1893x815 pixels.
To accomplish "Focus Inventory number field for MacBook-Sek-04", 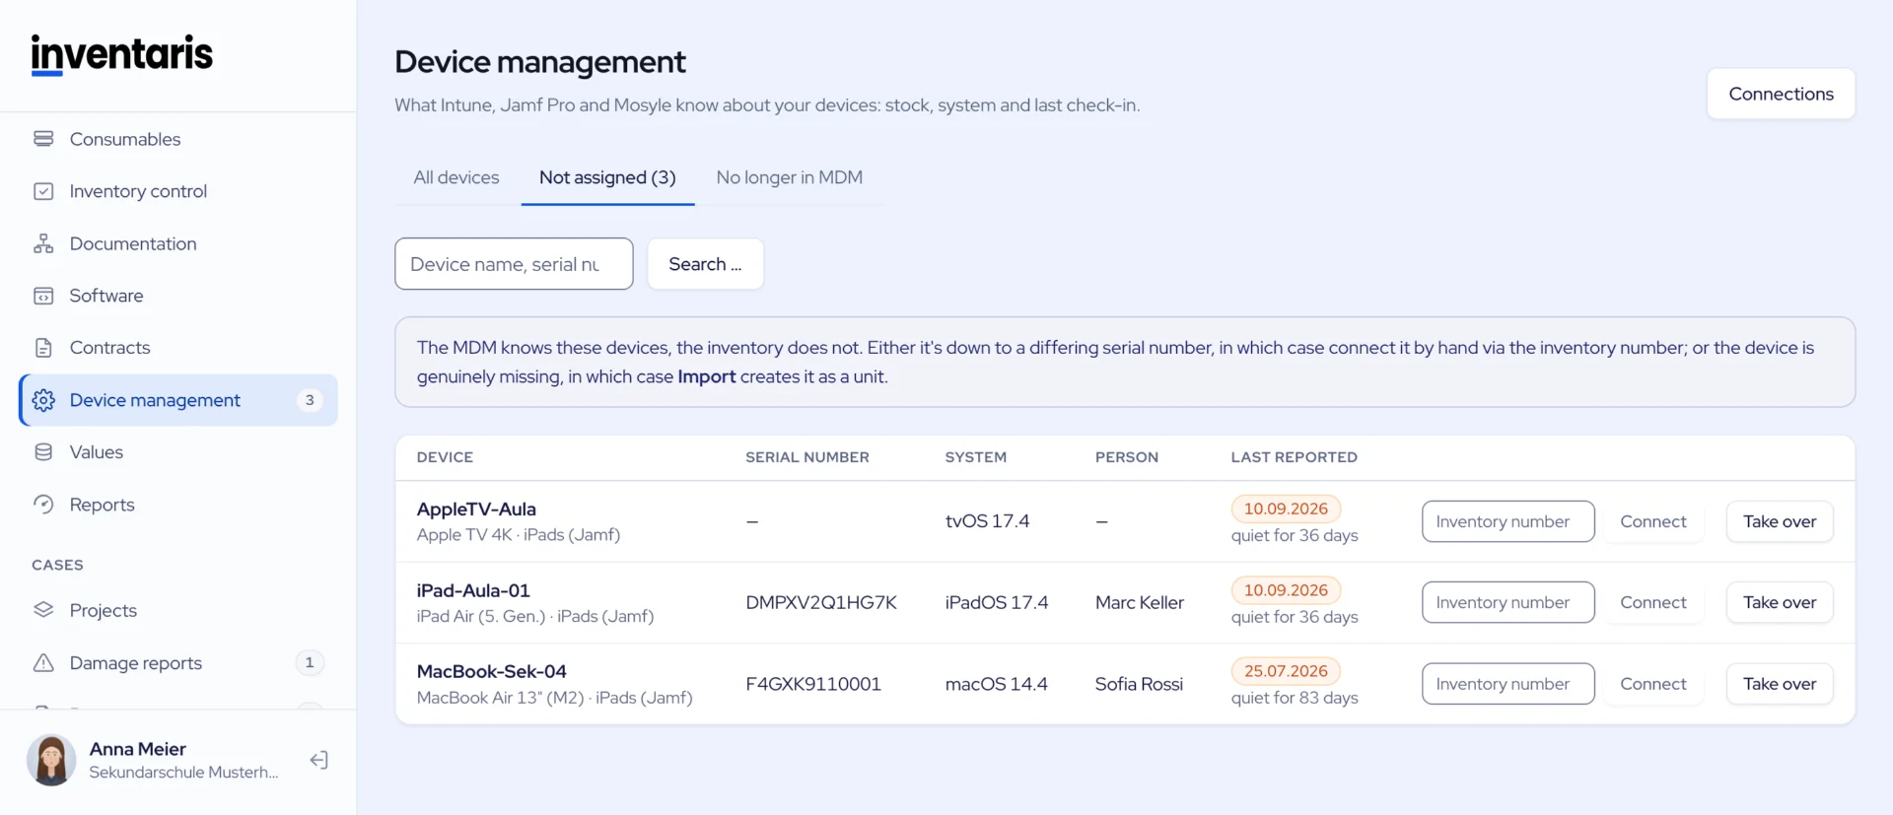I will point(1507,684).
